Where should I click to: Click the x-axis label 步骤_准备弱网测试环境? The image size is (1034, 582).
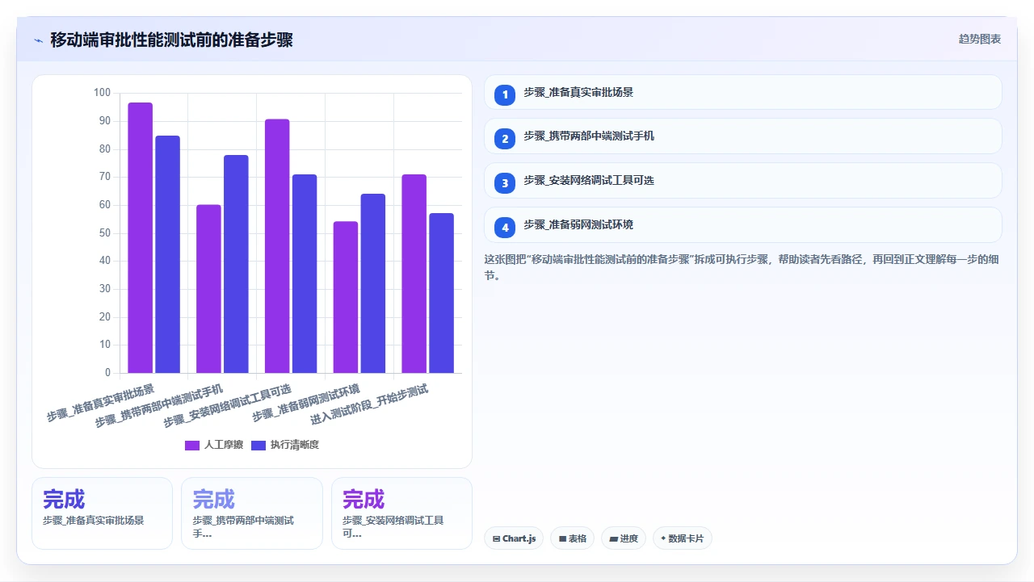[306, 404]
